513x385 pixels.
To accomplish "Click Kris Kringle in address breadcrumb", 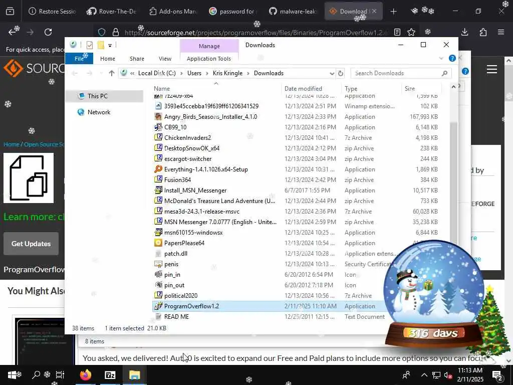I will coord(228,73).
